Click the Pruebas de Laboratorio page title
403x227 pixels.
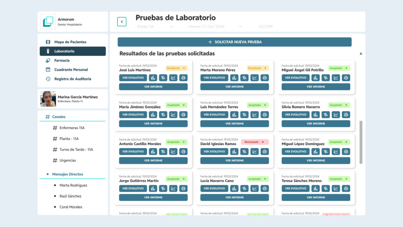tap(176, 18)
